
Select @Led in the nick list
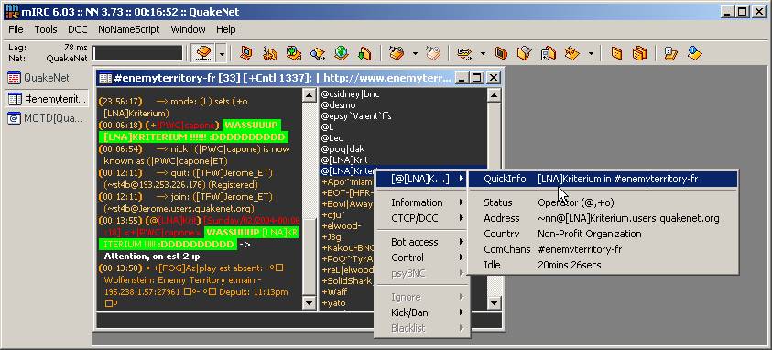tap(332, 137)
